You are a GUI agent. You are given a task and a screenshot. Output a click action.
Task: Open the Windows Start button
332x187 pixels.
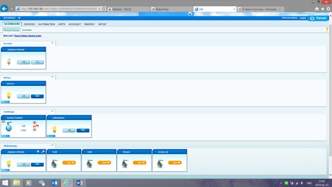pyautogui.click(x=5, y=183)
